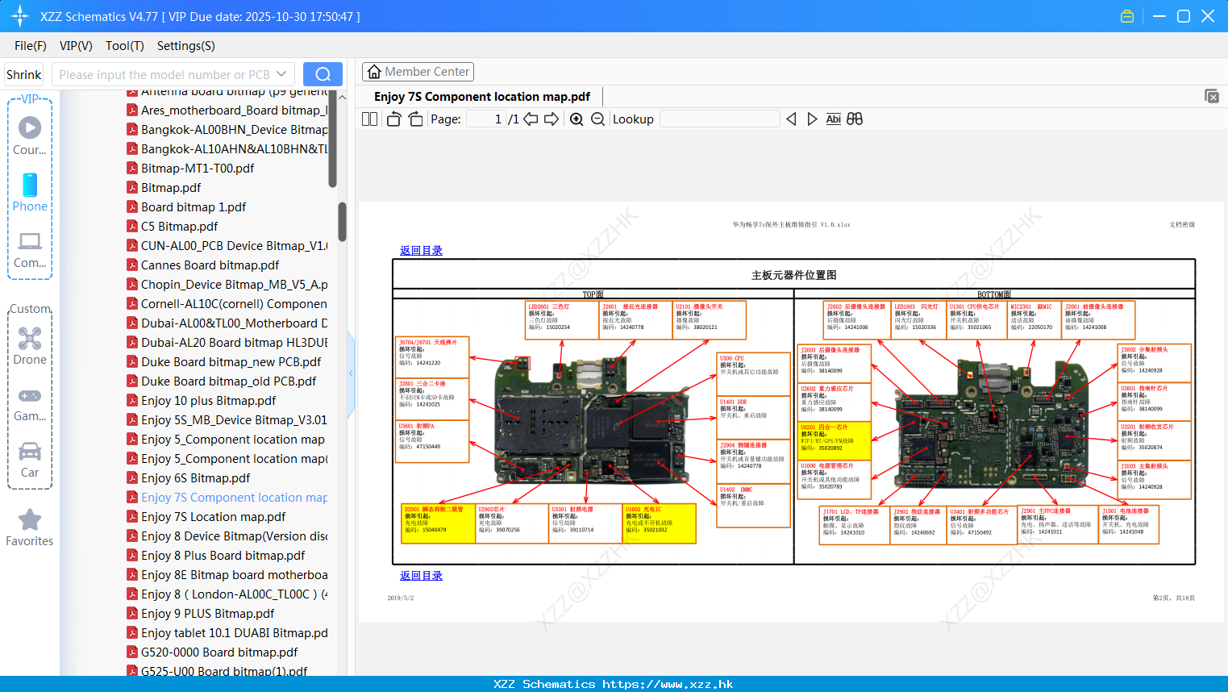The width and height of the screenshot is (1228, 692).
Task: Toggle the Abi whole-word match icon
Action: point(833,119)
